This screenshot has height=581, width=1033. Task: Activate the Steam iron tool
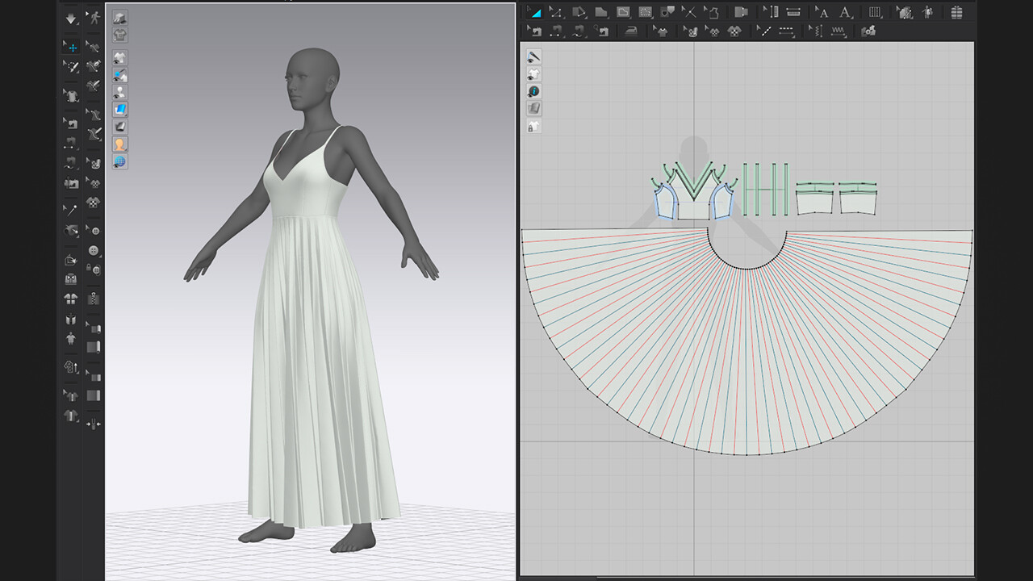click(x=631, y=31)
